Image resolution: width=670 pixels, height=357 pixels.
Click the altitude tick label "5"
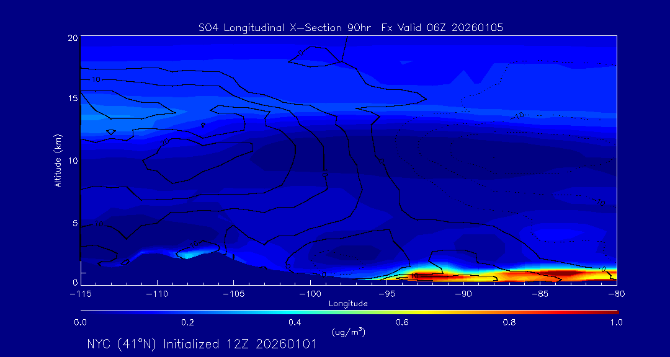(x=75, y=223)
